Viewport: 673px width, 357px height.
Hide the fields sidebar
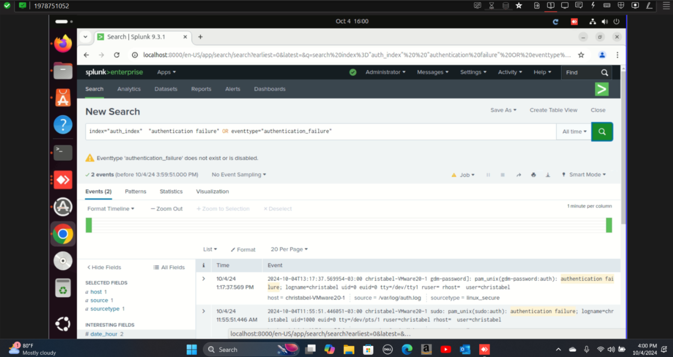pos(104,267)
